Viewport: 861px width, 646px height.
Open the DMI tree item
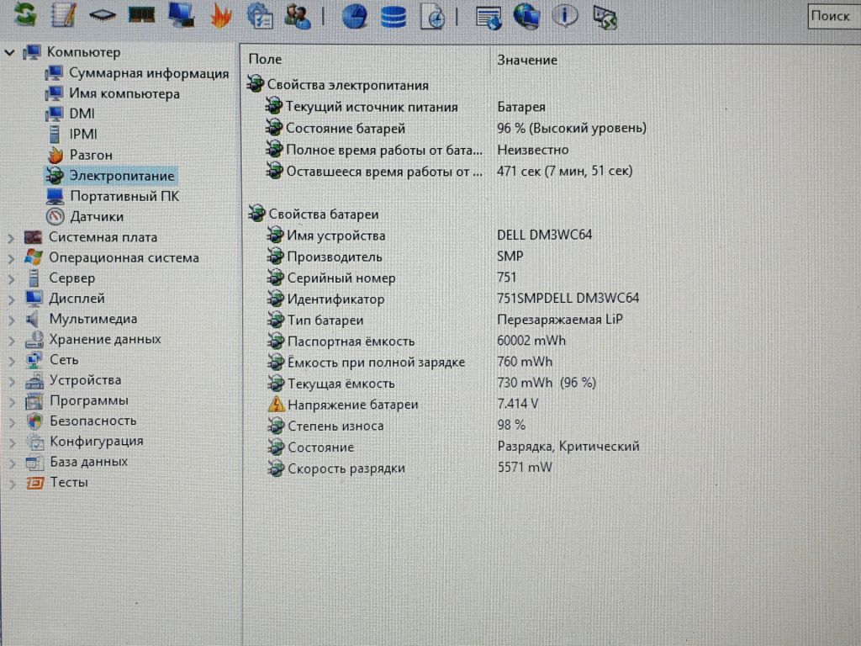click(82, 114)
